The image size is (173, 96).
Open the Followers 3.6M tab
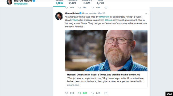pos(87,2)
